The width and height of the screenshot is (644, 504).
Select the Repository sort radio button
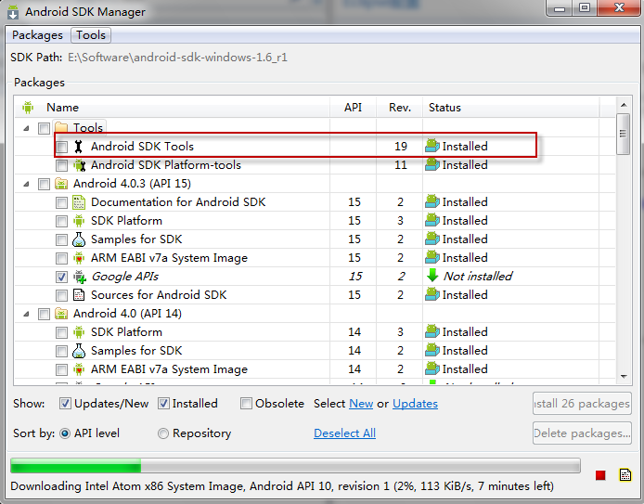[x=163, y=433]
